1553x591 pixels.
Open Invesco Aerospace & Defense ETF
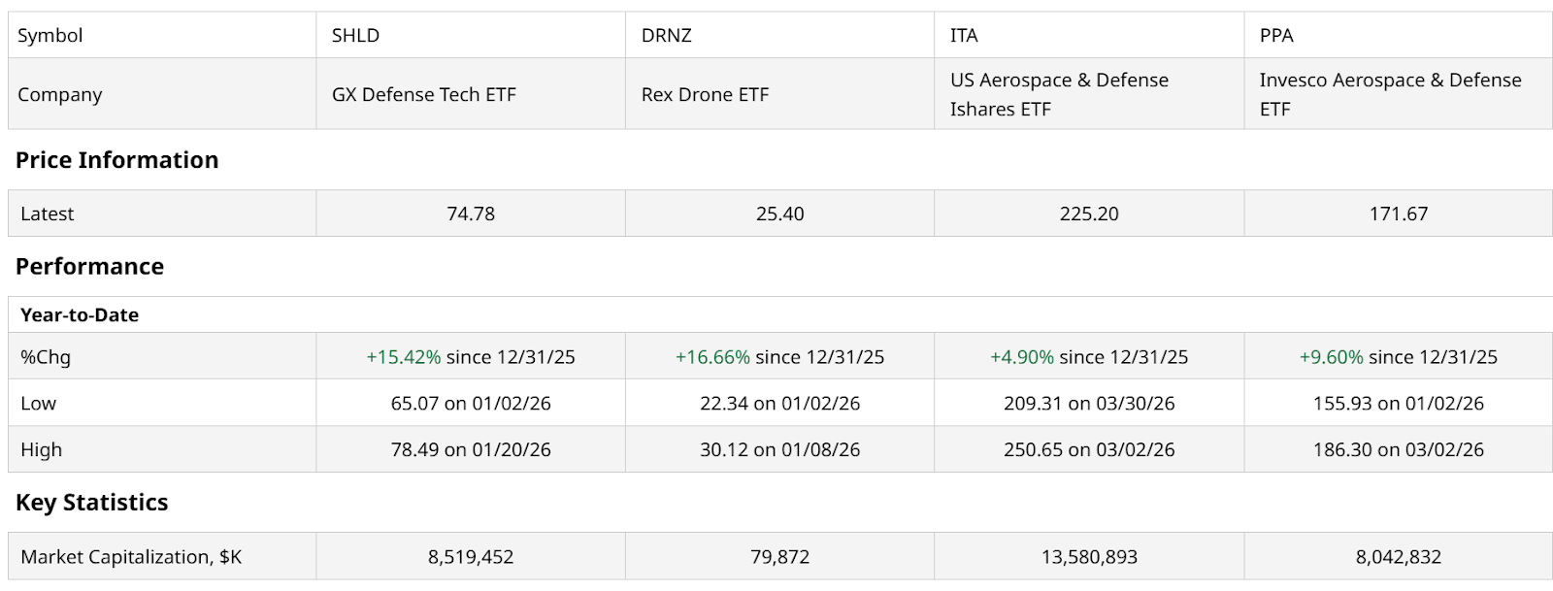pos(1390,94)
